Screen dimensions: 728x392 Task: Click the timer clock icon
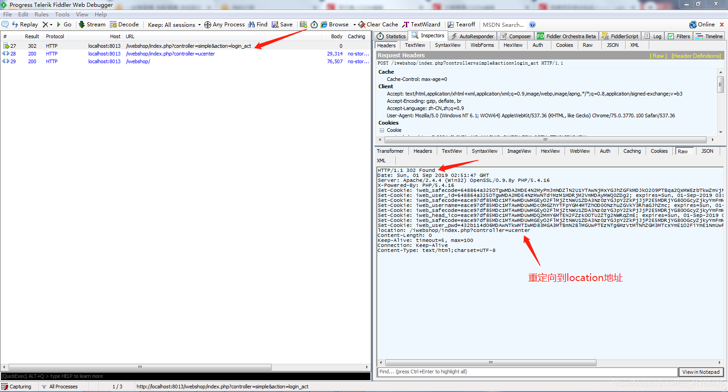point(314,25)
